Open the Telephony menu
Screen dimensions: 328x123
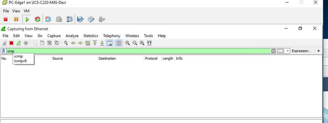point(112,36)
